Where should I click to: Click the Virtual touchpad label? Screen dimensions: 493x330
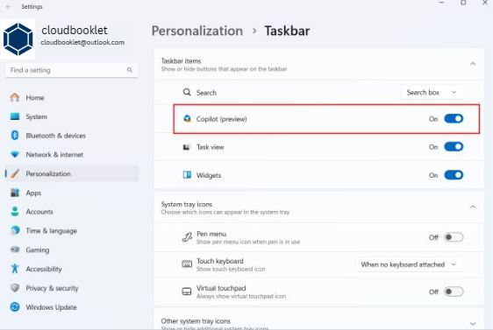tap(221, 288)
